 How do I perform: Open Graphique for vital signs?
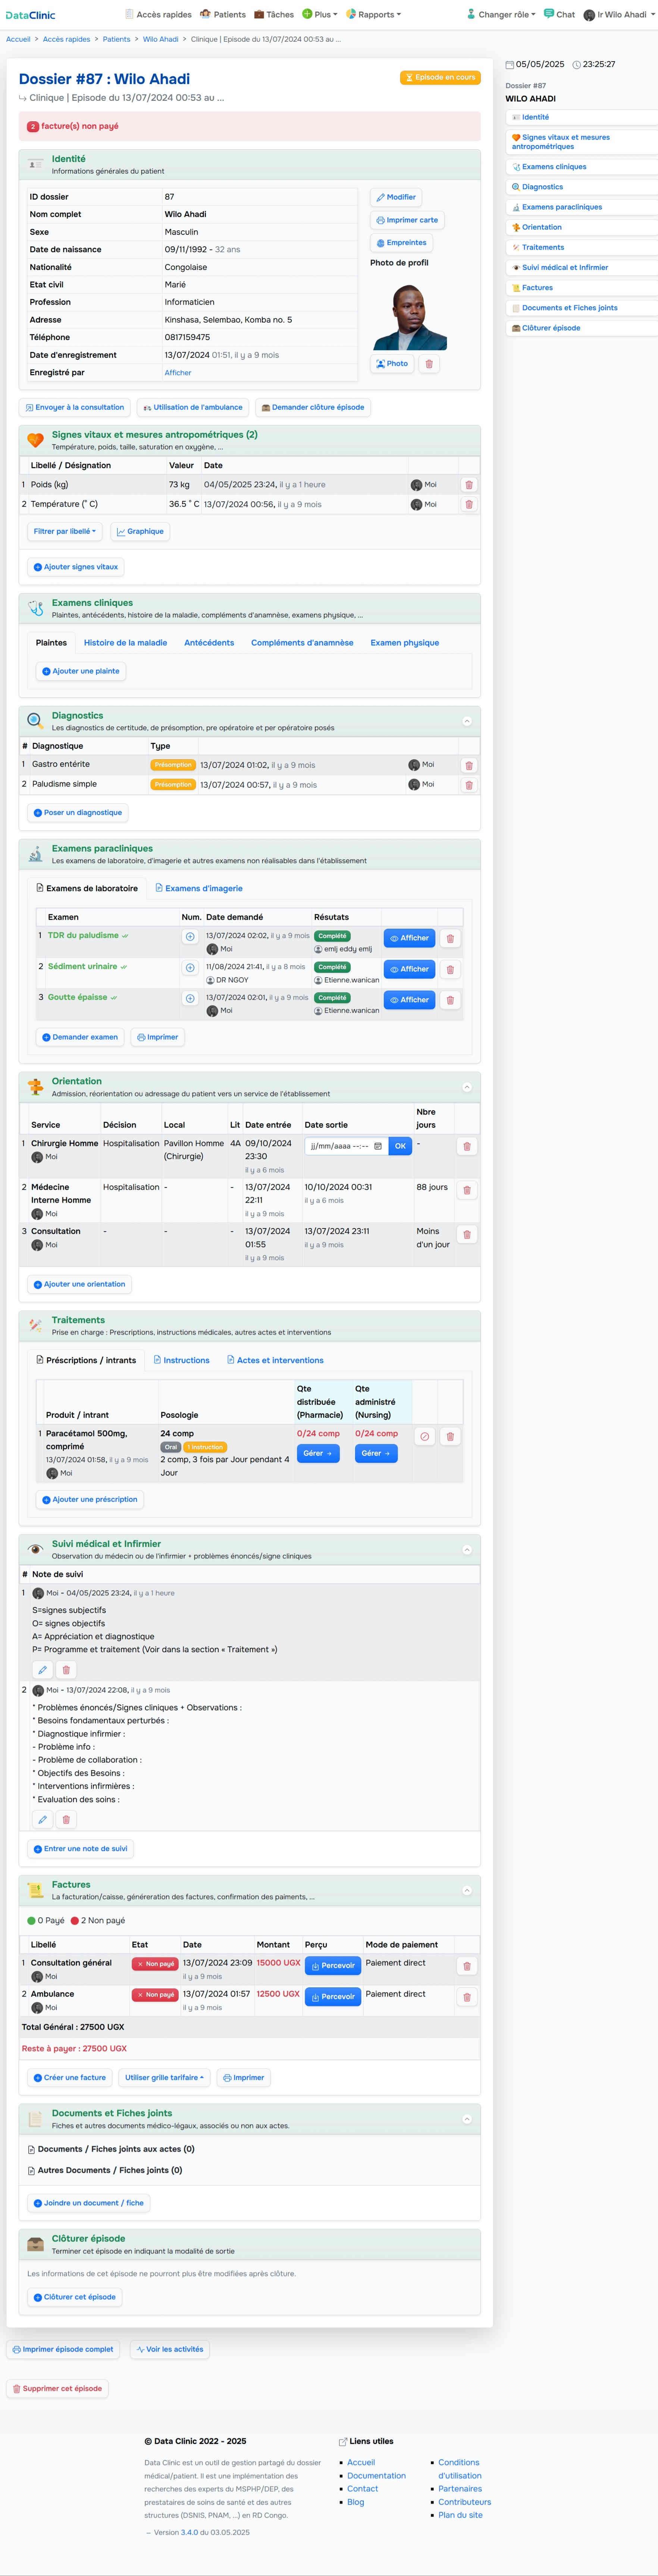tap(140, 532)
